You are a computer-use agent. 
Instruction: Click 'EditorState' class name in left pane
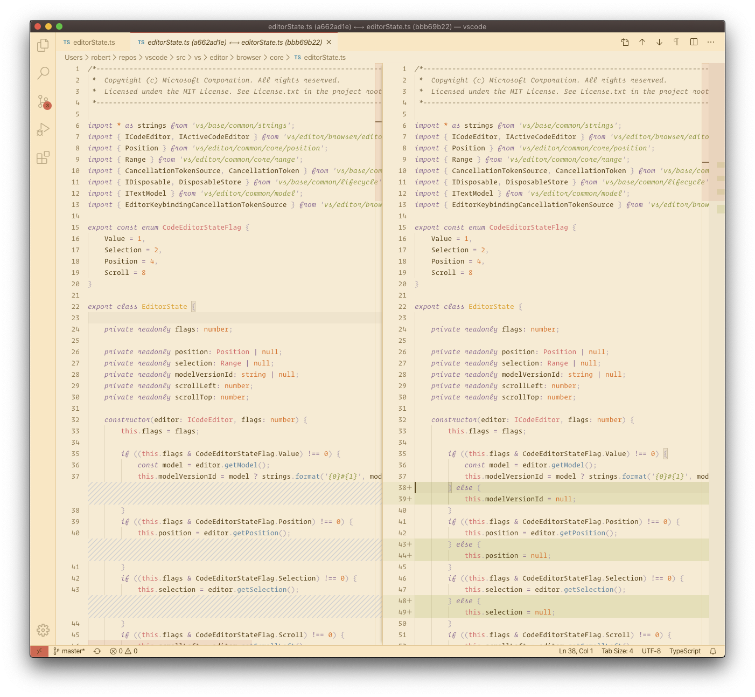(x=164, y=306)
